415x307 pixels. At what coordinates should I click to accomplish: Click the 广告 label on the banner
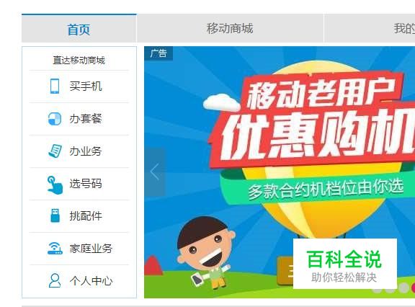click(159, 53)
